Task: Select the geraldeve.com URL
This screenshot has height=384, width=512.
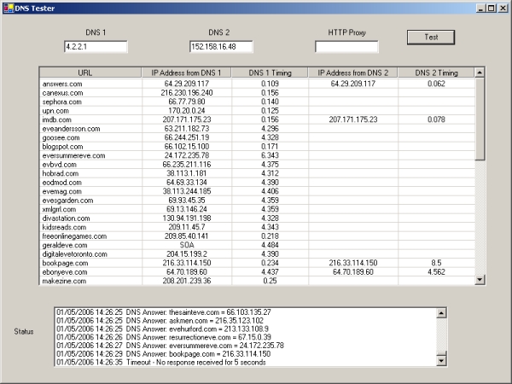Action: [65, 245]
